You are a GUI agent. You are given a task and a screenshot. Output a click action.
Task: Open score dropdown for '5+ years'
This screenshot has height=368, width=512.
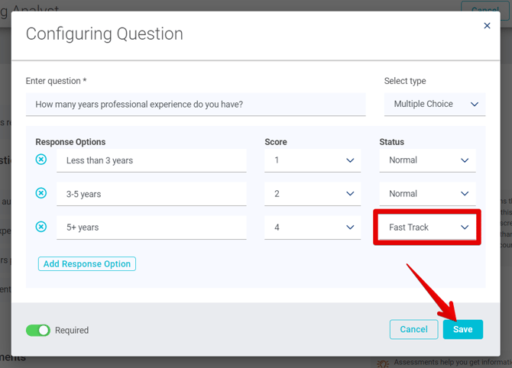(312, 228)
